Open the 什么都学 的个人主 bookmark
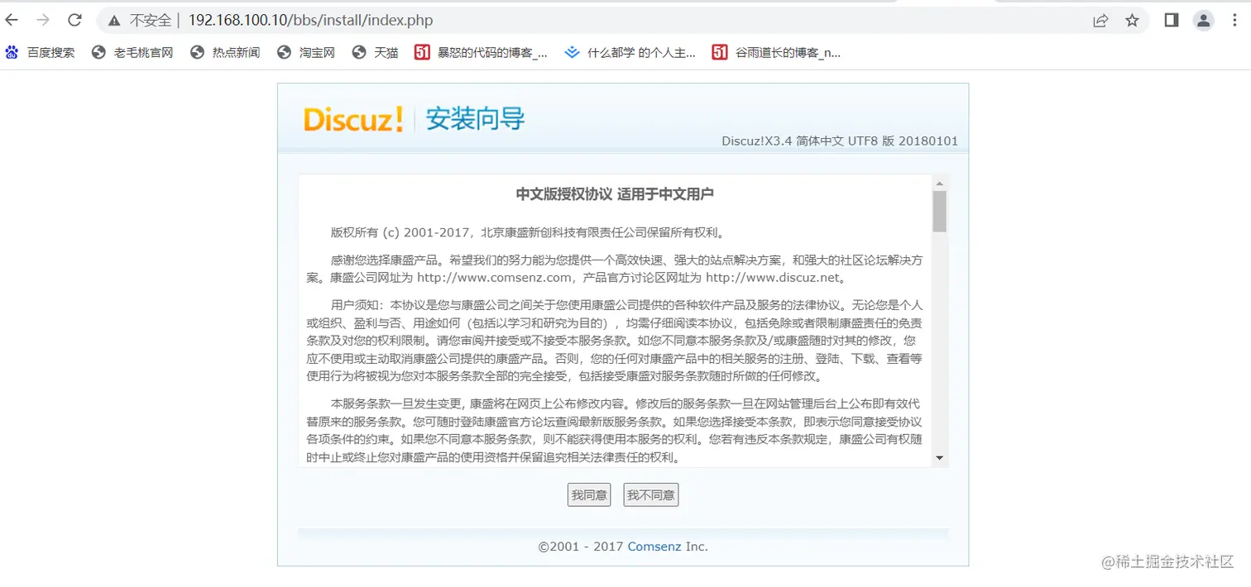Screen dimensions: 1251x587 point(630,52)
